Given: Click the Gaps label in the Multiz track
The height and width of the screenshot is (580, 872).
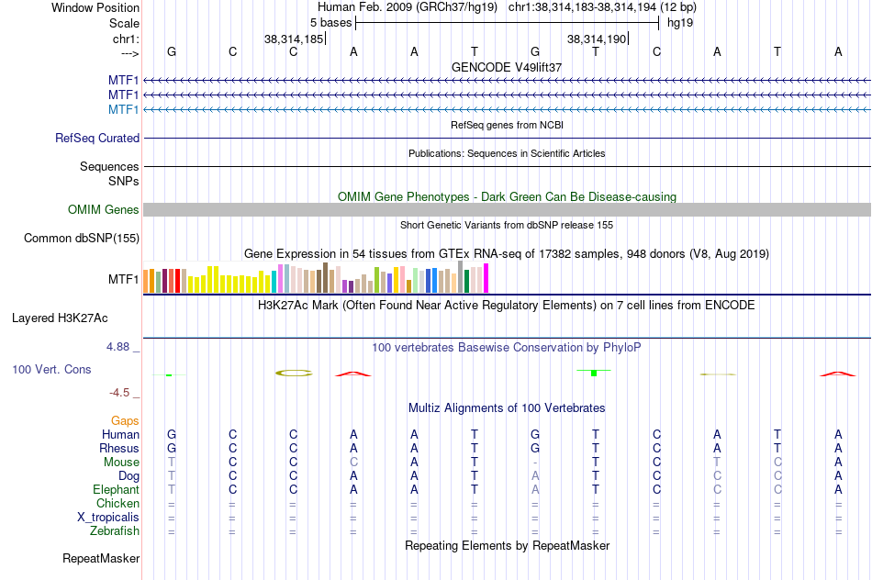Looking at the screenshot, I should 125,421.
